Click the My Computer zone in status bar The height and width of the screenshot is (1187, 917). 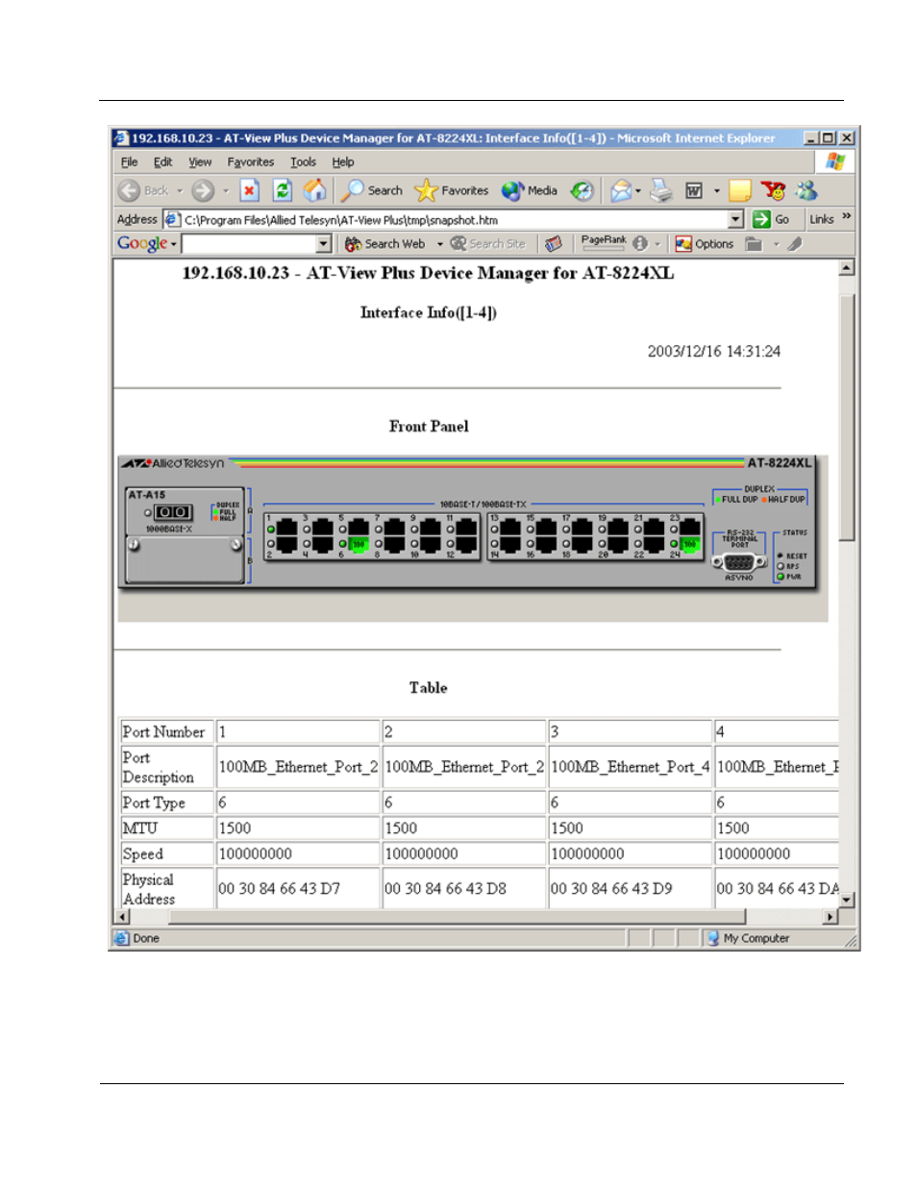click(748, 938)
